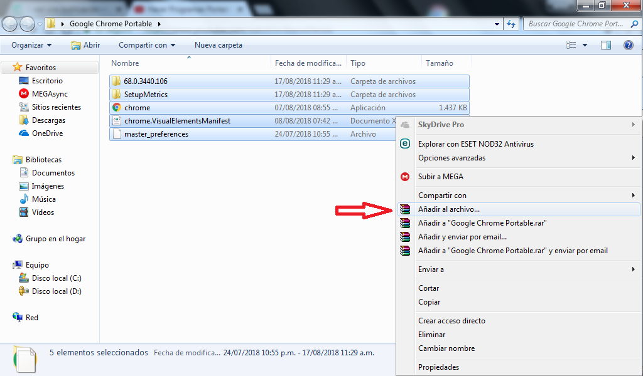Click the WinRAR icon beside Añadir y enviar por email
The height and width of the screenshot is (376, 643).
[x=405, y=237]
